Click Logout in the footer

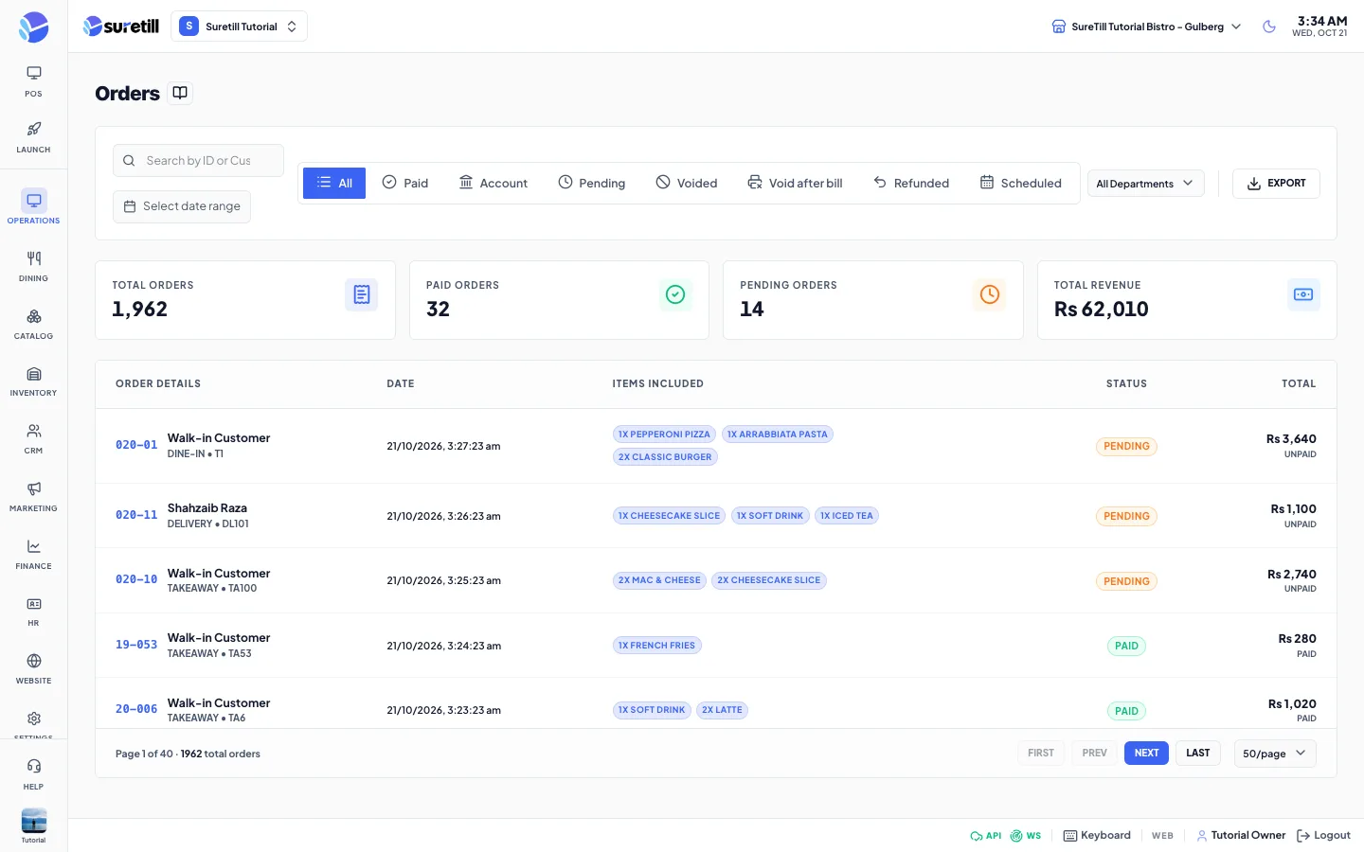coord(1323,836)
